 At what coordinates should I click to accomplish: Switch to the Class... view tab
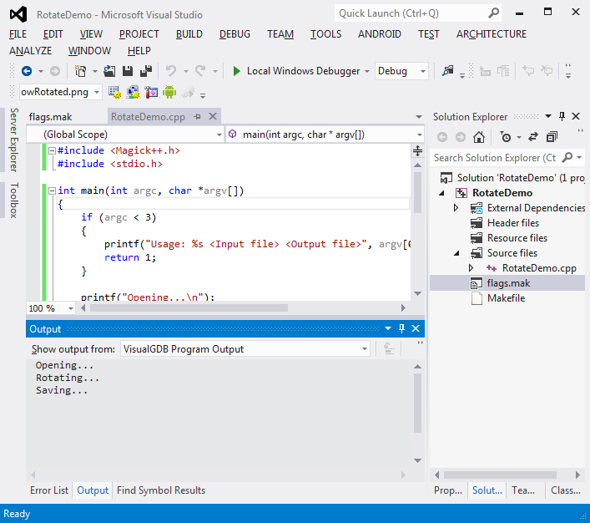tap(566, 490)
